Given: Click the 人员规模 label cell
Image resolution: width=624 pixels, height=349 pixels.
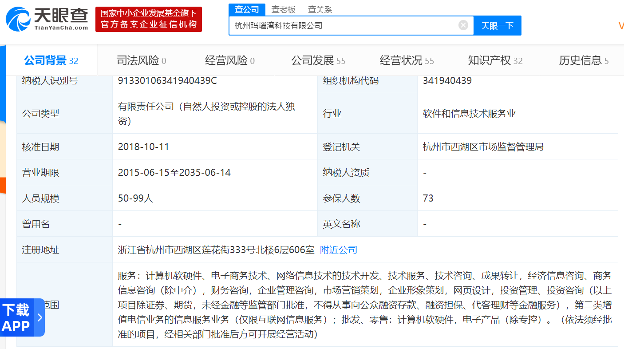Looking at the screenshot, I should tap(65, 198).
